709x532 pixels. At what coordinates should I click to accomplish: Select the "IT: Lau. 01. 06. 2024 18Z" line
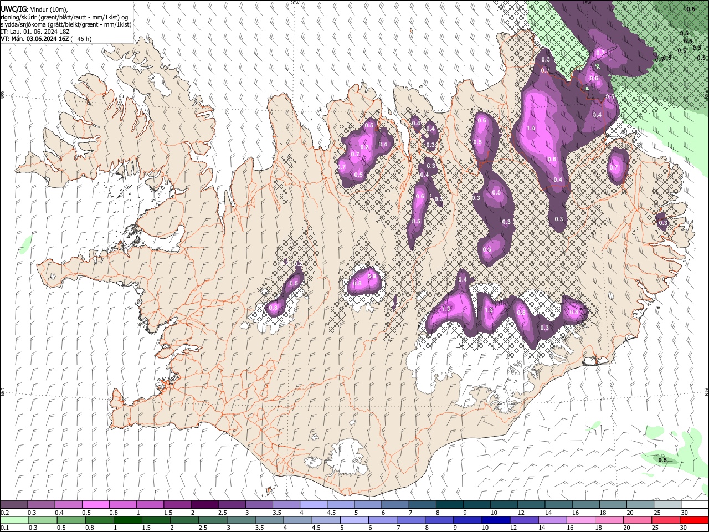point(34,32)
